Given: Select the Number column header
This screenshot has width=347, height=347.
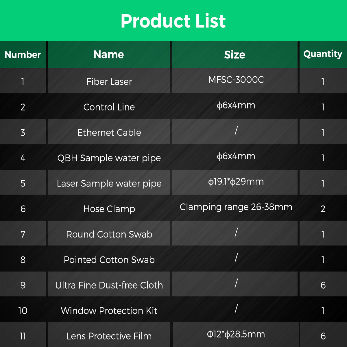Looking at the screenshot, I should [x=23, y=55].
